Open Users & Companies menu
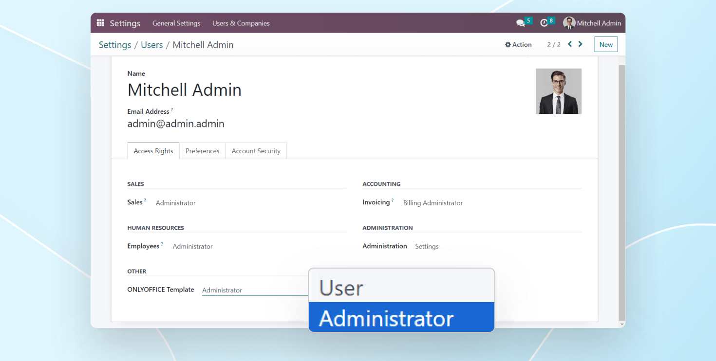The image size is (716, 361). coord(241,23)
